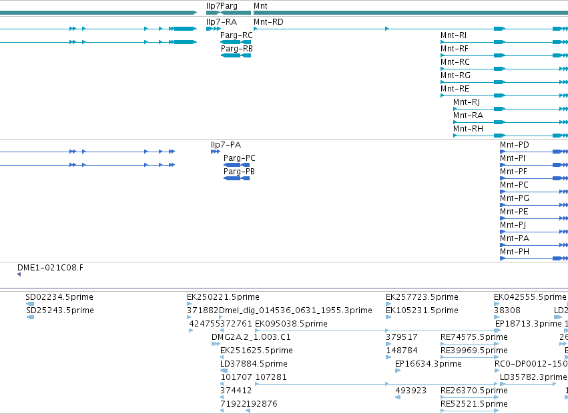Click the Mnt-PI protein label
The image size is (568, 414).
513,158
